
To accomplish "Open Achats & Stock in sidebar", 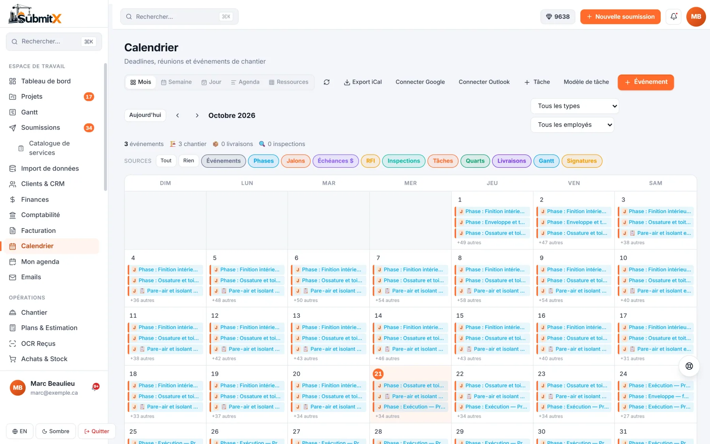I will 51,359.
